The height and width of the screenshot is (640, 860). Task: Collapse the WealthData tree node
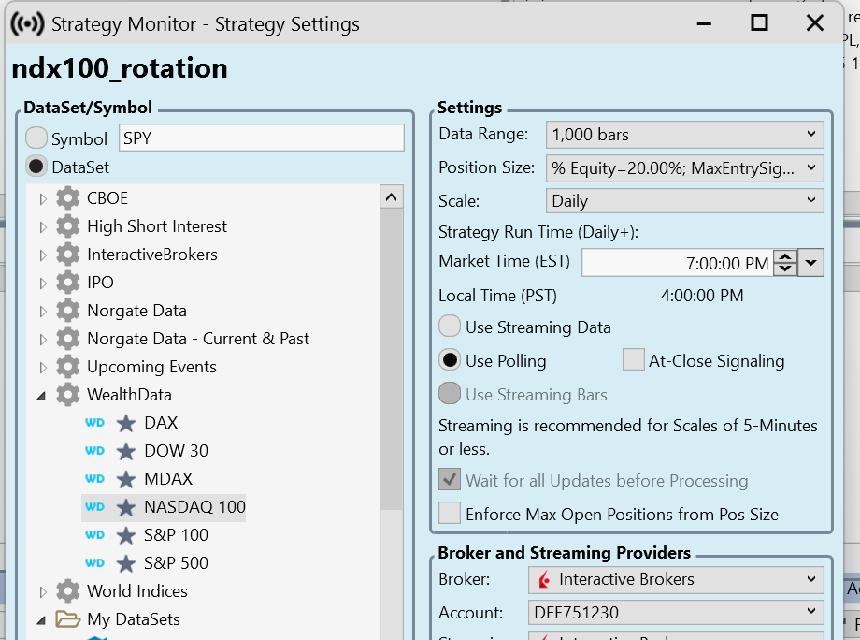[40, 395]
